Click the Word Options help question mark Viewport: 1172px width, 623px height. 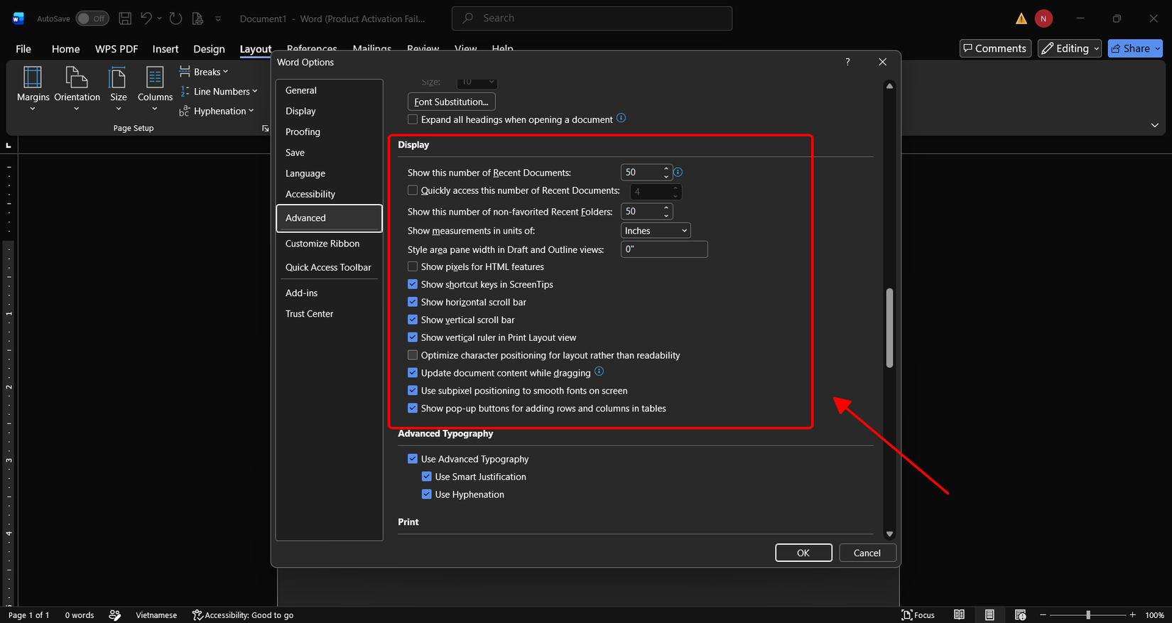pos(847,62)
